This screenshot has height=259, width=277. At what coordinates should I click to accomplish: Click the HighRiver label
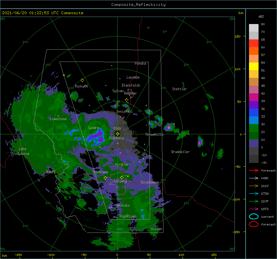(128, 217)
